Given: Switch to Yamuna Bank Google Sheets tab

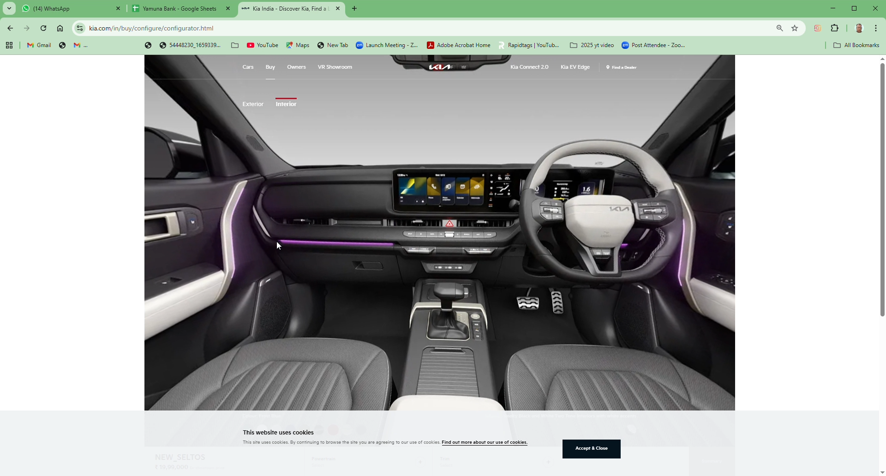Looking at the screenshot, I should [180, 8].
